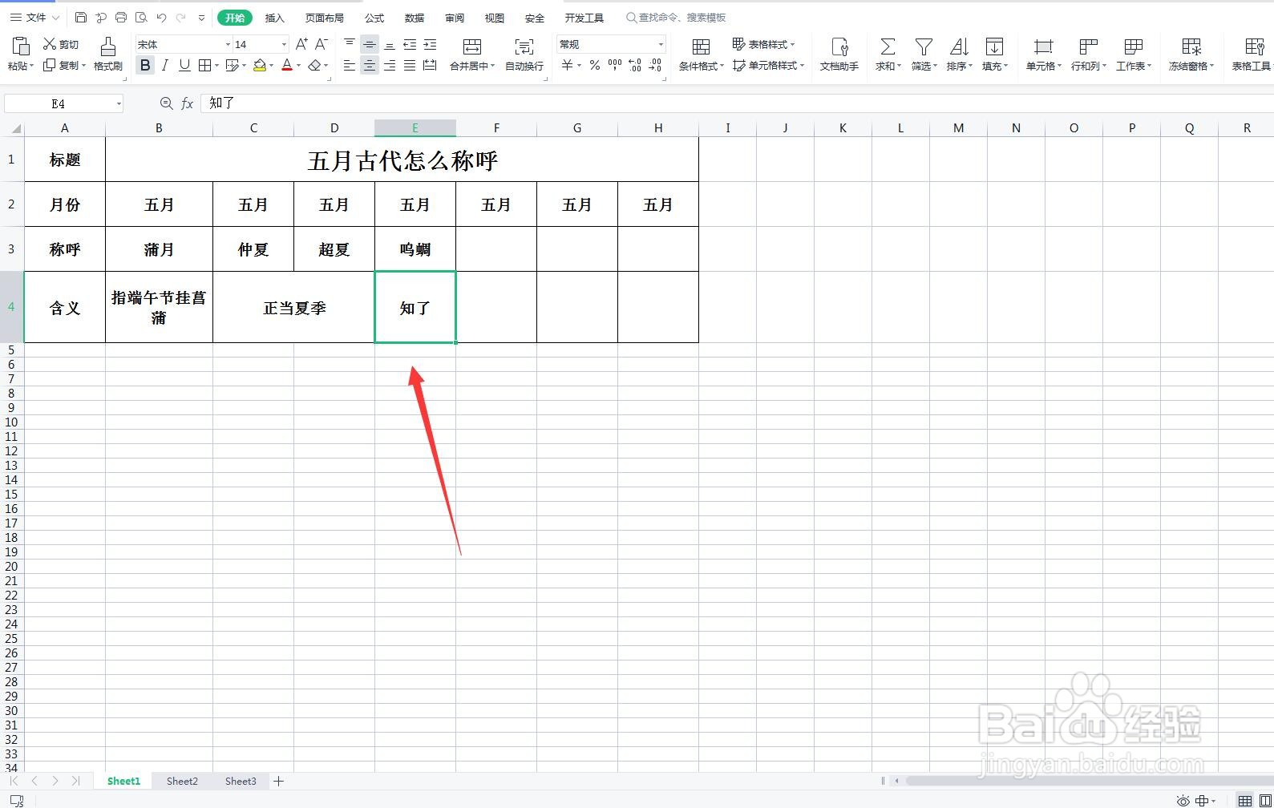Open the 文件 menu
Image resolution: width=1274 pixels, height=808 pixels.
[x=34, y=17]
